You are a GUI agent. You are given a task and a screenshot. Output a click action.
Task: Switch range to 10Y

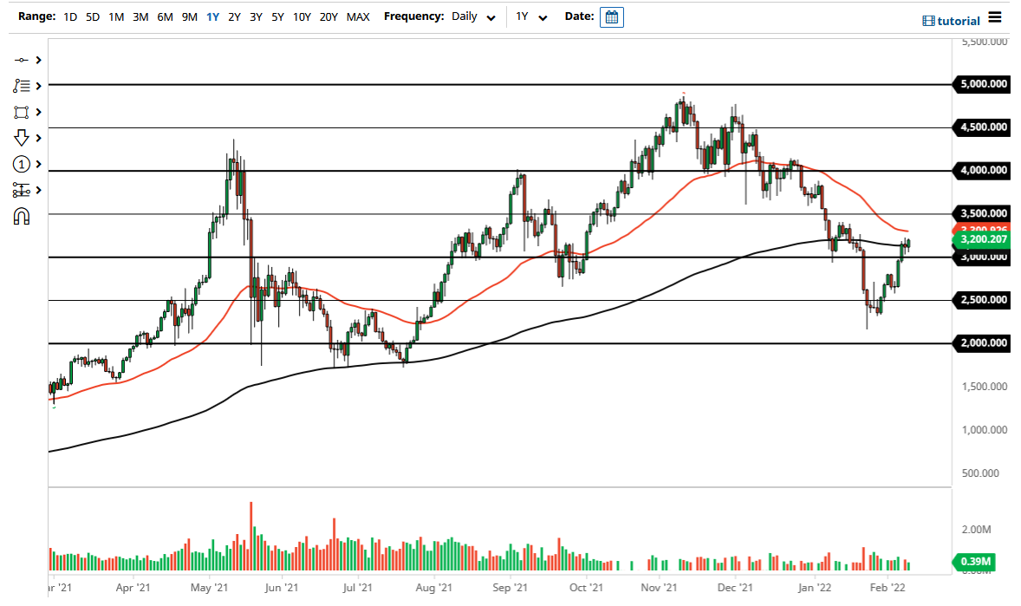point(301,16)
